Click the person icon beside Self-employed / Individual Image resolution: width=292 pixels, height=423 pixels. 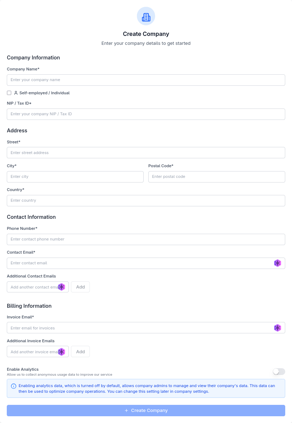[15, 93]
